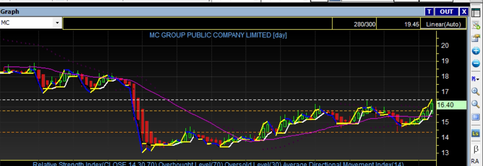Click the beta symbol icon
This screenshot has width=483, height=166.
(x=476, y=149)
